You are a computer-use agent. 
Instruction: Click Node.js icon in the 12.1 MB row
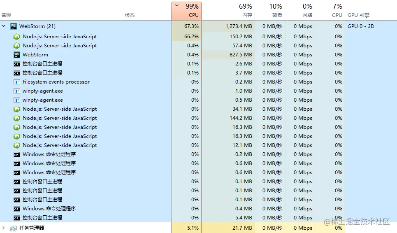pos(17,145)
